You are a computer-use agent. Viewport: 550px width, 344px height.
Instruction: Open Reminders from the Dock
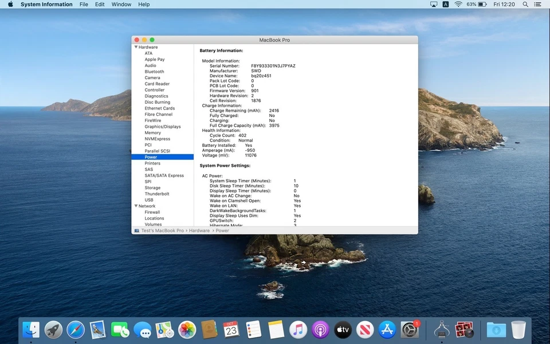point(254,330)
